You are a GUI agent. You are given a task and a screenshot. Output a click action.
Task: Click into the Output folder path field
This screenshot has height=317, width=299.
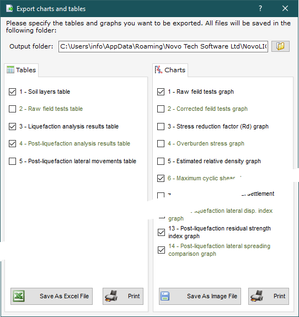(x=163, y=46)
